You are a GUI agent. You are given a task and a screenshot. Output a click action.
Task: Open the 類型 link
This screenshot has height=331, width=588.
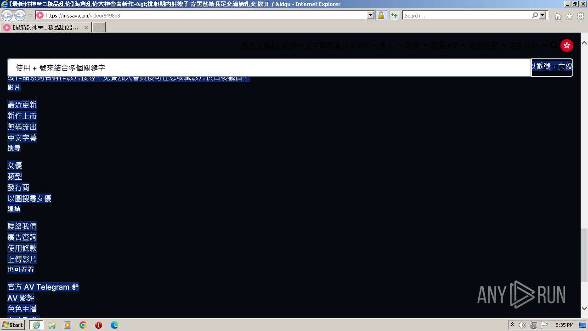15,177
